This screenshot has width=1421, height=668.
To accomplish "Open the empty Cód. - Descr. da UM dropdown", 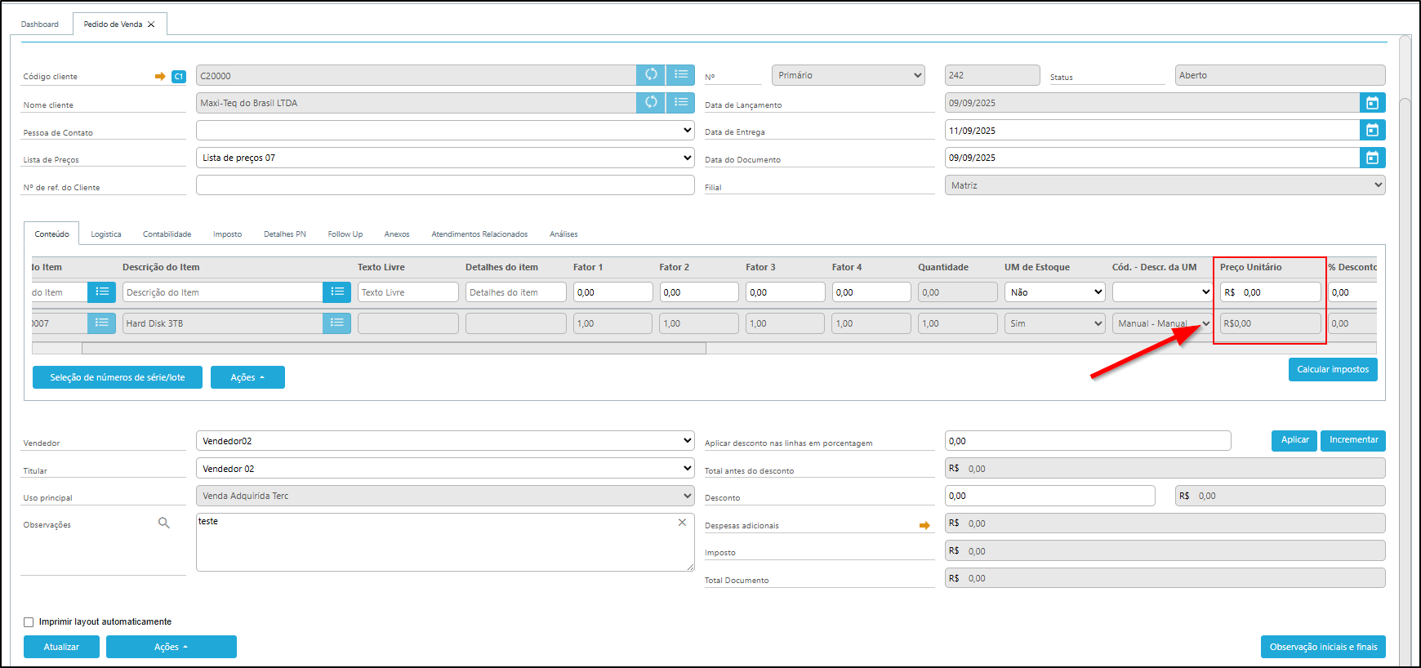I will click(1163, 292).
